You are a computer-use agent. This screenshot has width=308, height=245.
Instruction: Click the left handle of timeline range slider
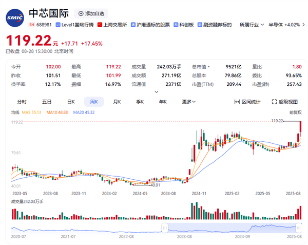pos(165,227)
